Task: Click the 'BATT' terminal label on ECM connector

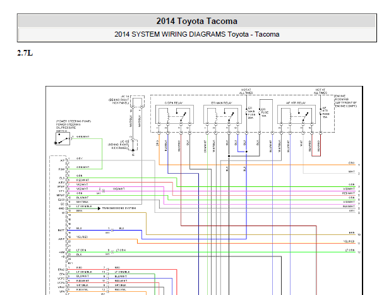Action: 61,231
